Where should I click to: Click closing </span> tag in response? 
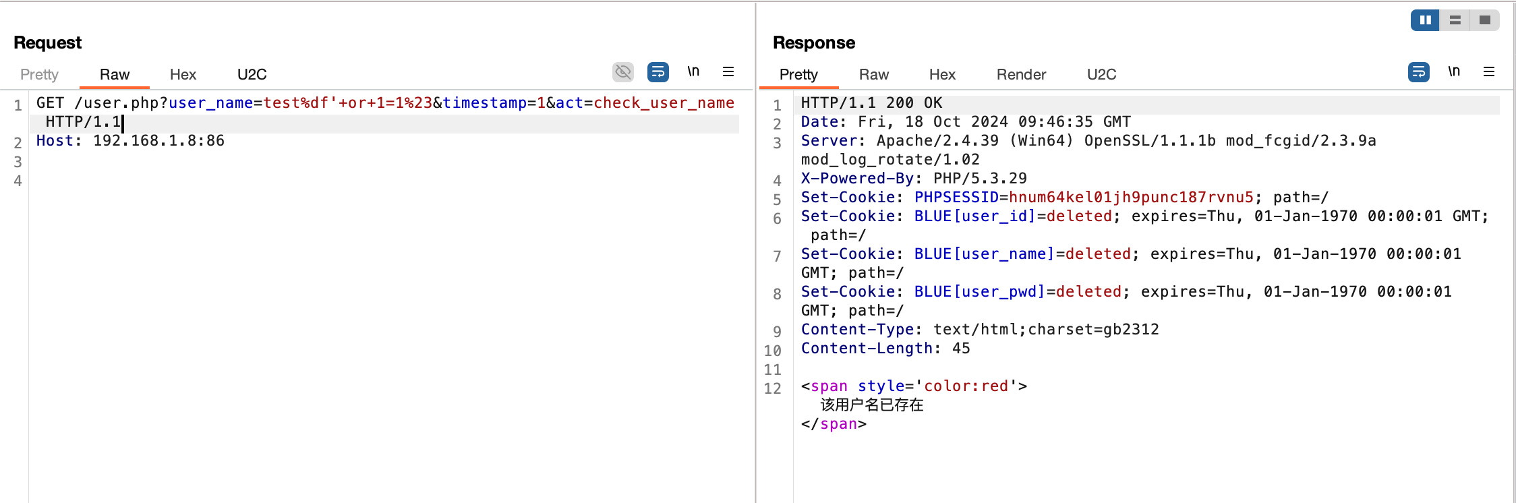pyautogui.click(x=834, y=423)
